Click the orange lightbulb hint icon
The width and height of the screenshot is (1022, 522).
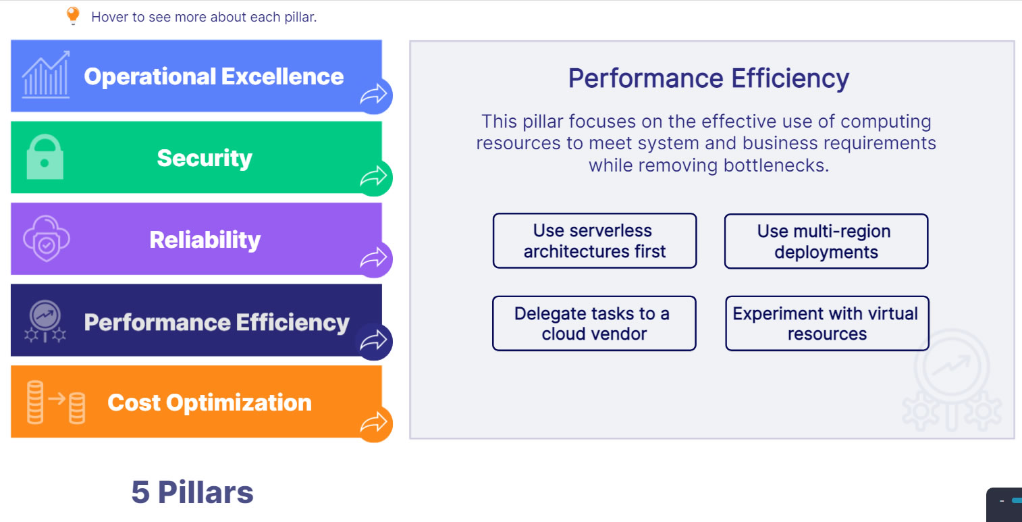tap(73, 16)
